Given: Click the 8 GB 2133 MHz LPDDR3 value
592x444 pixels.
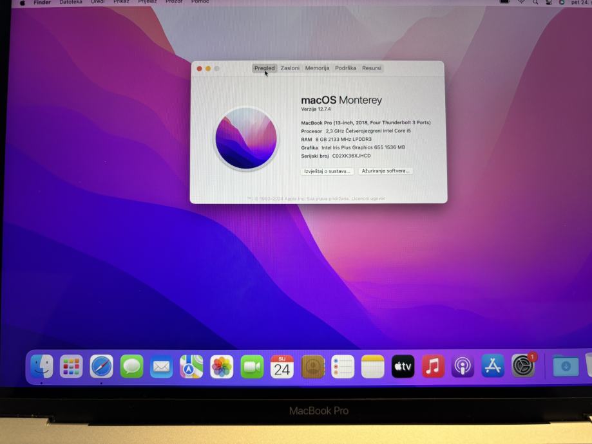Looking at the screenshot, I should click(x=343, y=139).
